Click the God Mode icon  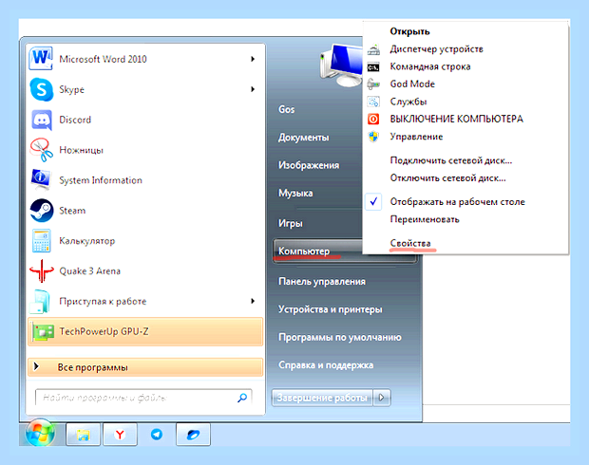click(373, 84)
